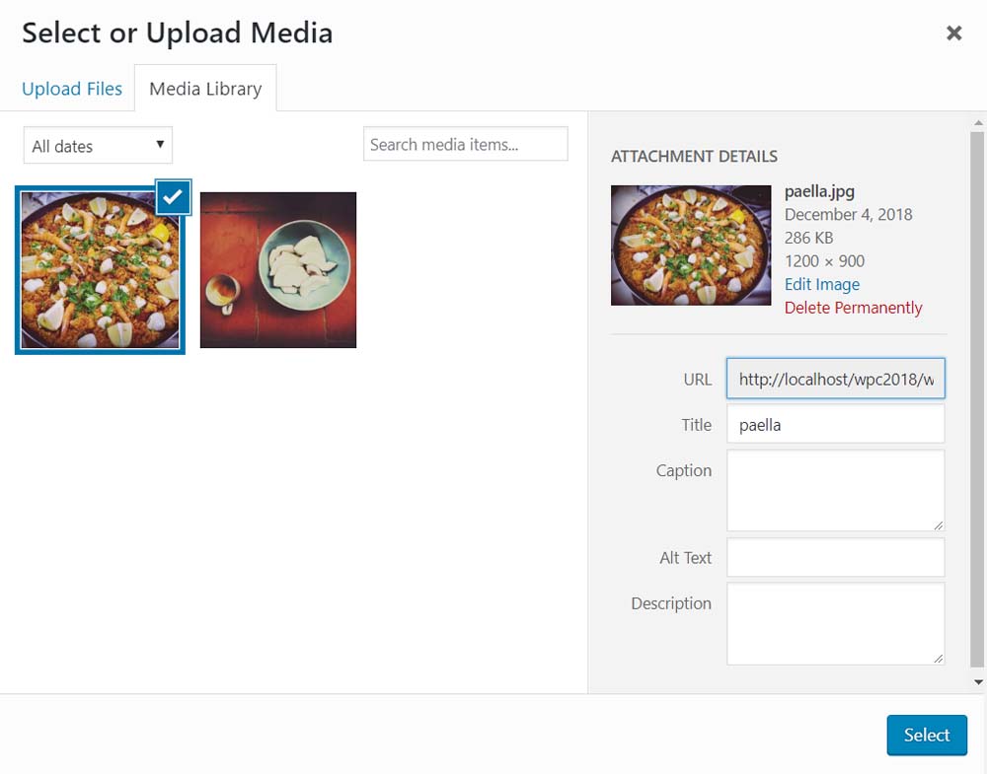987x774 pixels.
Task: Close the Select or Upload Media dialog
Action: pyautogui.click(x=953, y=34)
